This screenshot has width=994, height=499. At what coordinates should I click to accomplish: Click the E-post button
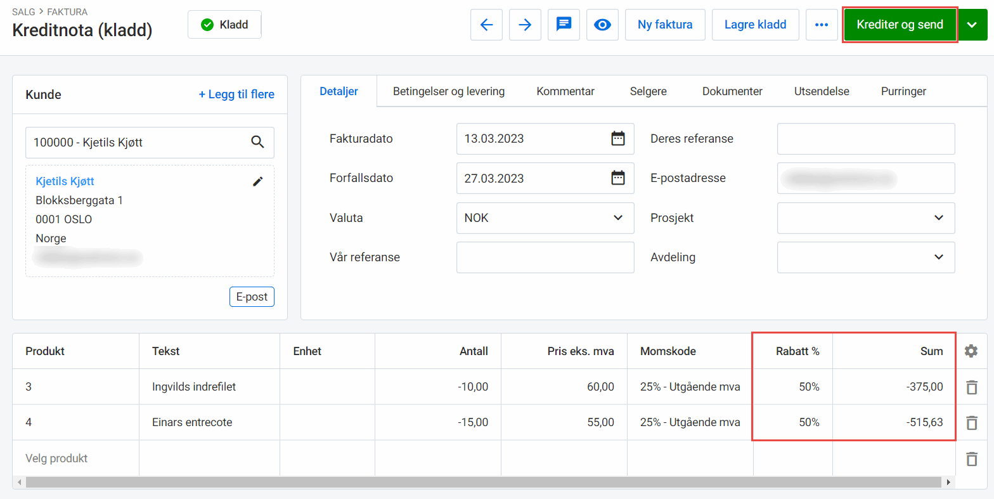[x=252, y=297]
